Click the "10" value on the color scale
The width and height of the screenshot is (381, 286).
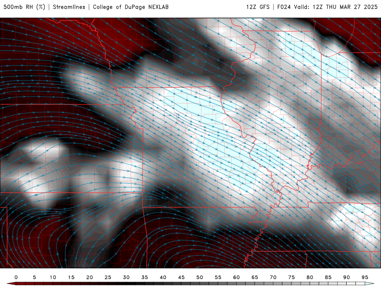(53, 277)
